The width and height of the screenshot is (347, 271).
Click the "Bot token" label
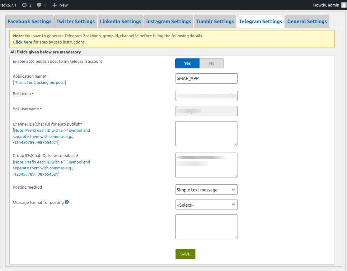22,94
